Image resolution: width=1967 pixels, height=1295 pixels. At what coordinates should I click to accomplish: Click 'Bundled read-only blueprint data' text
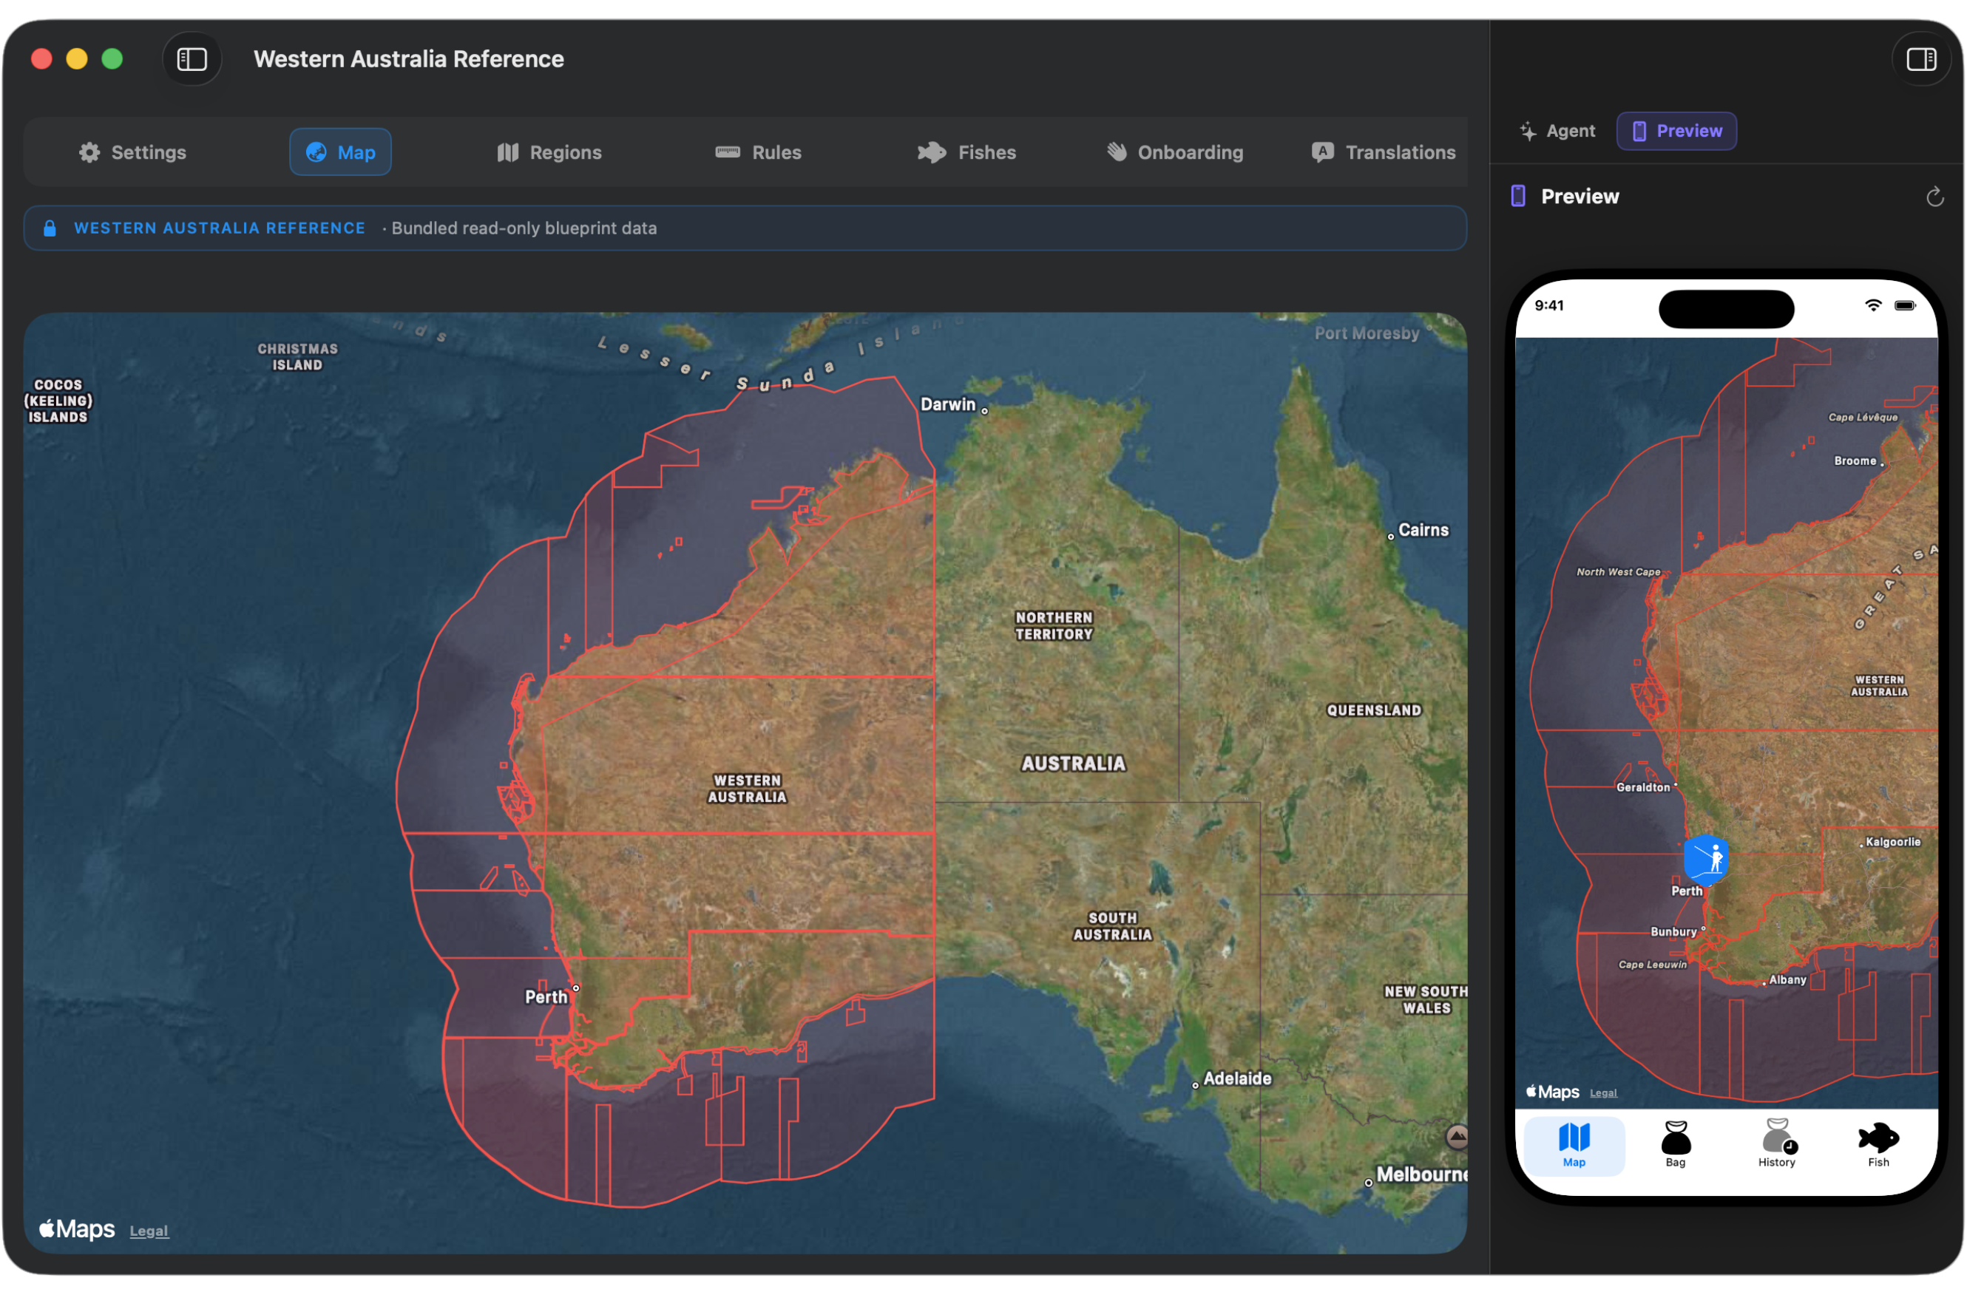[x=524, y=228]
